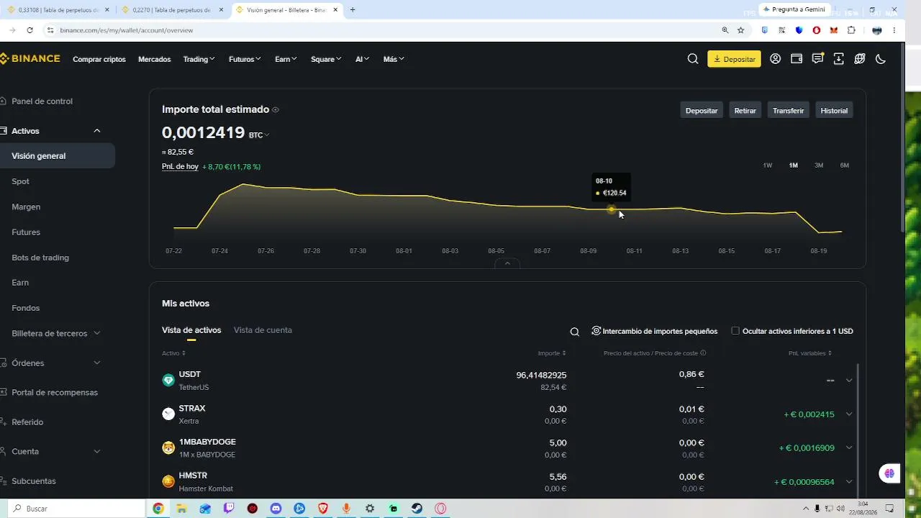921x518 pixels.
Task: Reload the page in Chrome
Action: coord(30,30)
